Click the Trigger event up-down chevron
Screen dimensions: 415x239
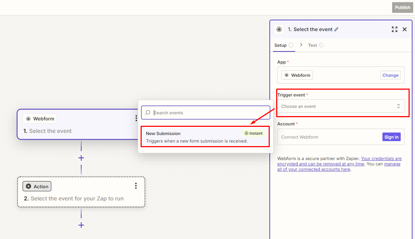tap(398, 106)
